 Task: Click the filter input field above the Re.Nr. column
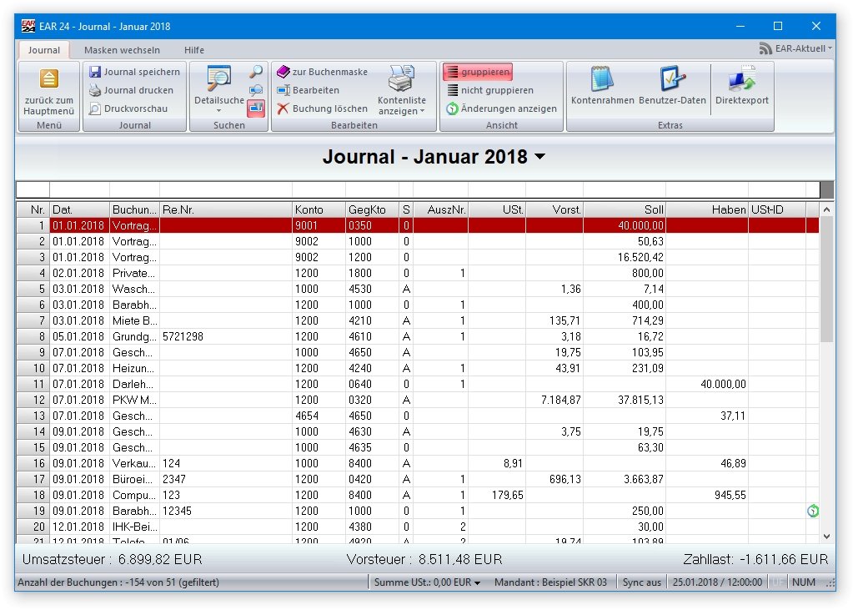tap(226, 189)
